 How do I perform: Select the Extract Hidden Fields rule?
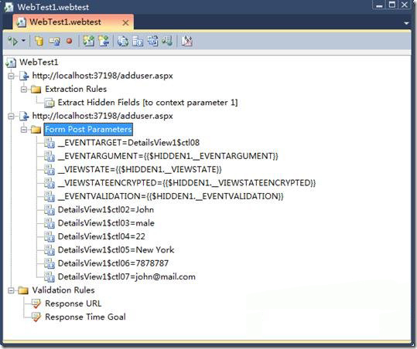(x=148, y=103)
